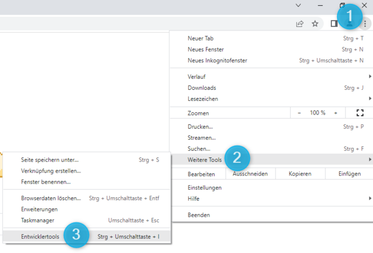This screenshot has height=253, width=373.
Task: Expand the Lesezeichen submenu
Action: (x=271, y=99)
